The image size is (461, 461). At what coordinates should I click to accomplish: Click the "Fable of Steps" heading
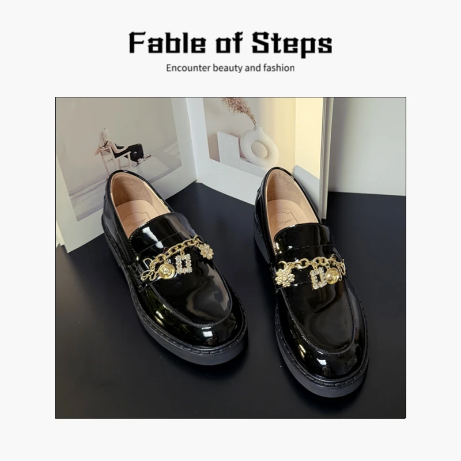tap(231, 44)
